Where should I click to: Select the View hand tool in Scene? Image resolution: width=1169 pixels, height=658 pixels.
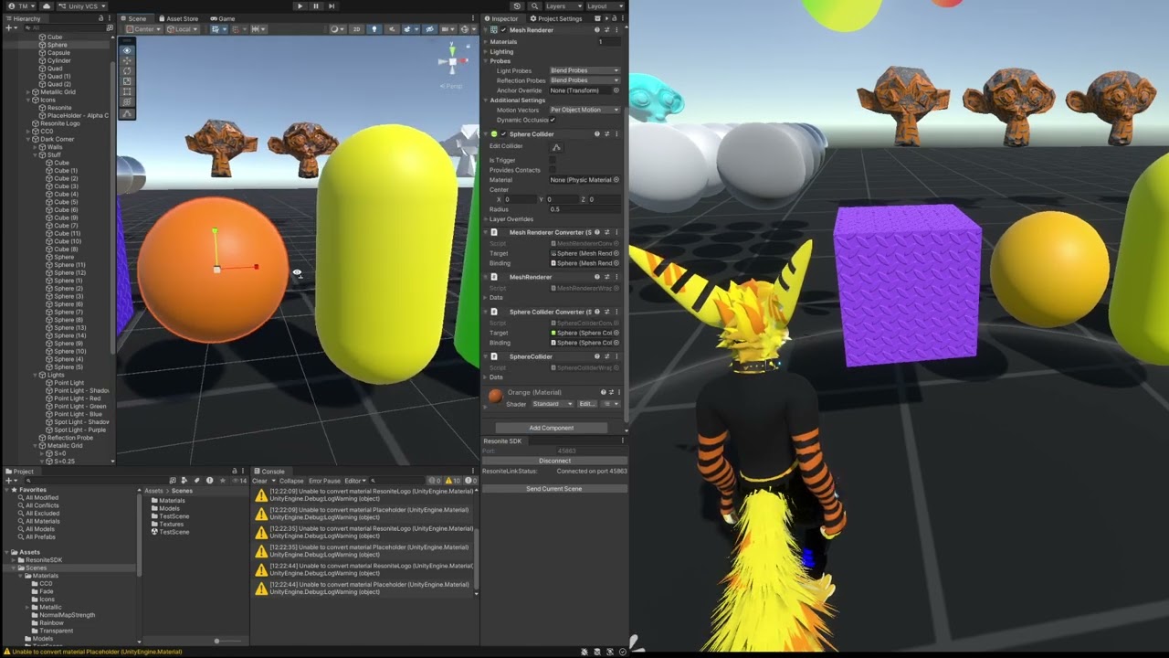pyautogui.click(x=127, y=50)
